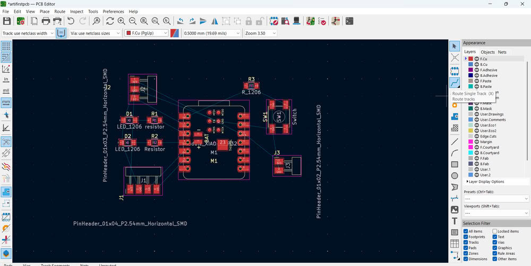The width and height of the screenshot is (531, 266).
Task: Open the 3D Viewer
Action: coord(297,21)
